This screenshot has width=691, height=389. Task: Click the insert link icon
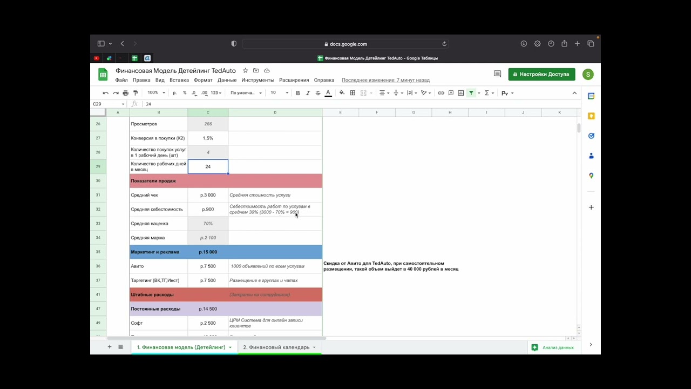pos(441,93)
